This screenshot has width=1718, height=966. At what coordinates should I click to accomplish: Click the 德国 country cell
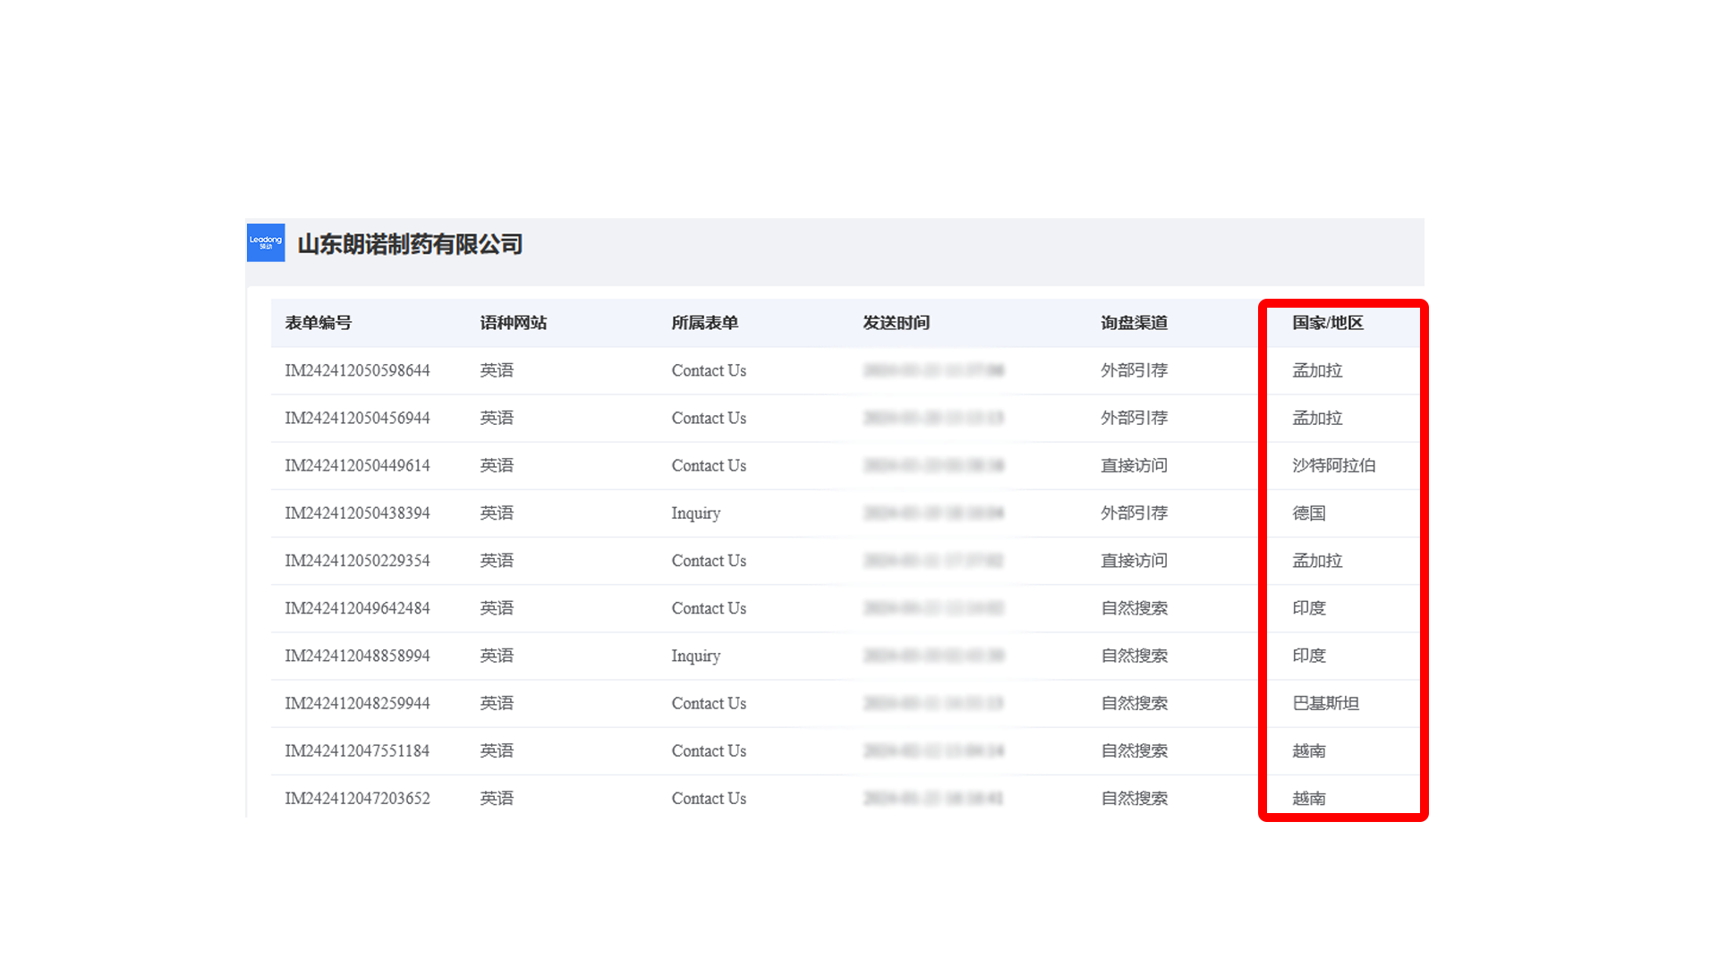(x=1309, y=513)
